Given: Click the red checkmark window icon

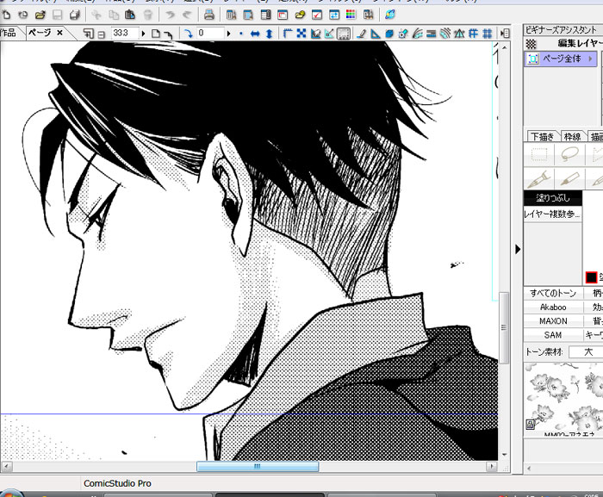Looking at the screenshot, I should 317,15.
